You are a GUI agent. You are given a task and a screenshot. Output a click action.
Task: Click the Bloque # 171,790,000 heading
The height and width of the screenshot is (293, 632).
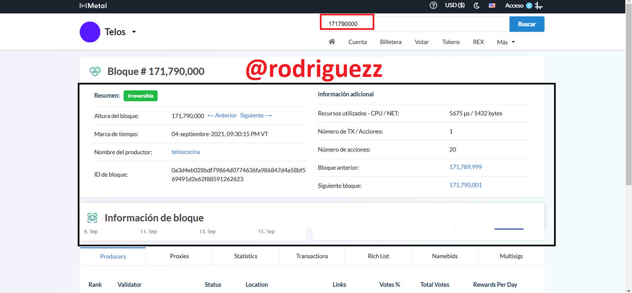(156, 71)
